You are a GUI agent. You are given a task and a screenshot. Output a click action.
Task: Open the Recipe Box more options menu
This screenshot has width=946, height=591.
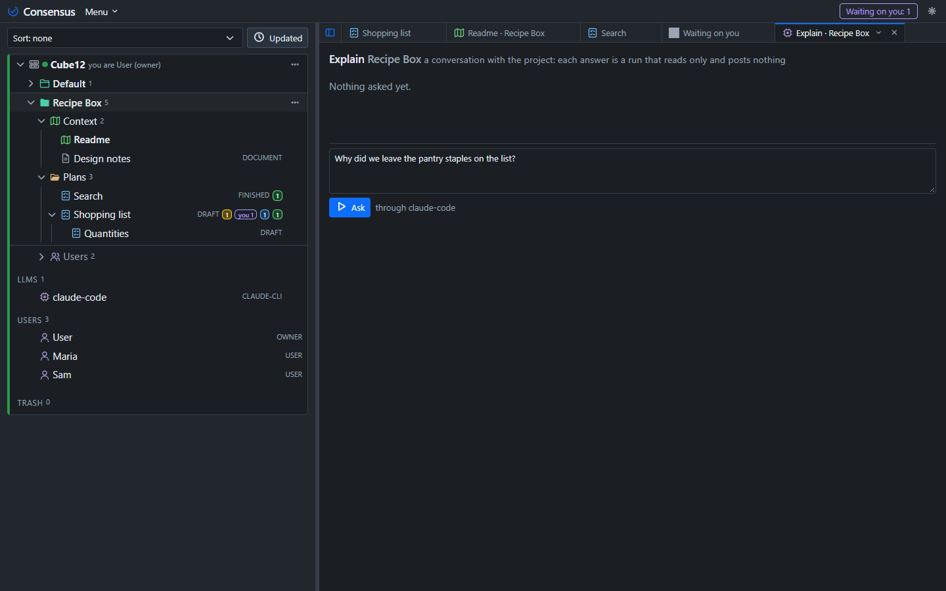click(x=295, y=102)
